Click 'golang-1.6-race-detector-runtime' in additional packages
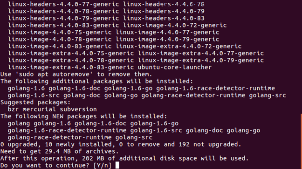Viewport: 302px width, 169px height. pyautogui.click(x=215, y=88)
